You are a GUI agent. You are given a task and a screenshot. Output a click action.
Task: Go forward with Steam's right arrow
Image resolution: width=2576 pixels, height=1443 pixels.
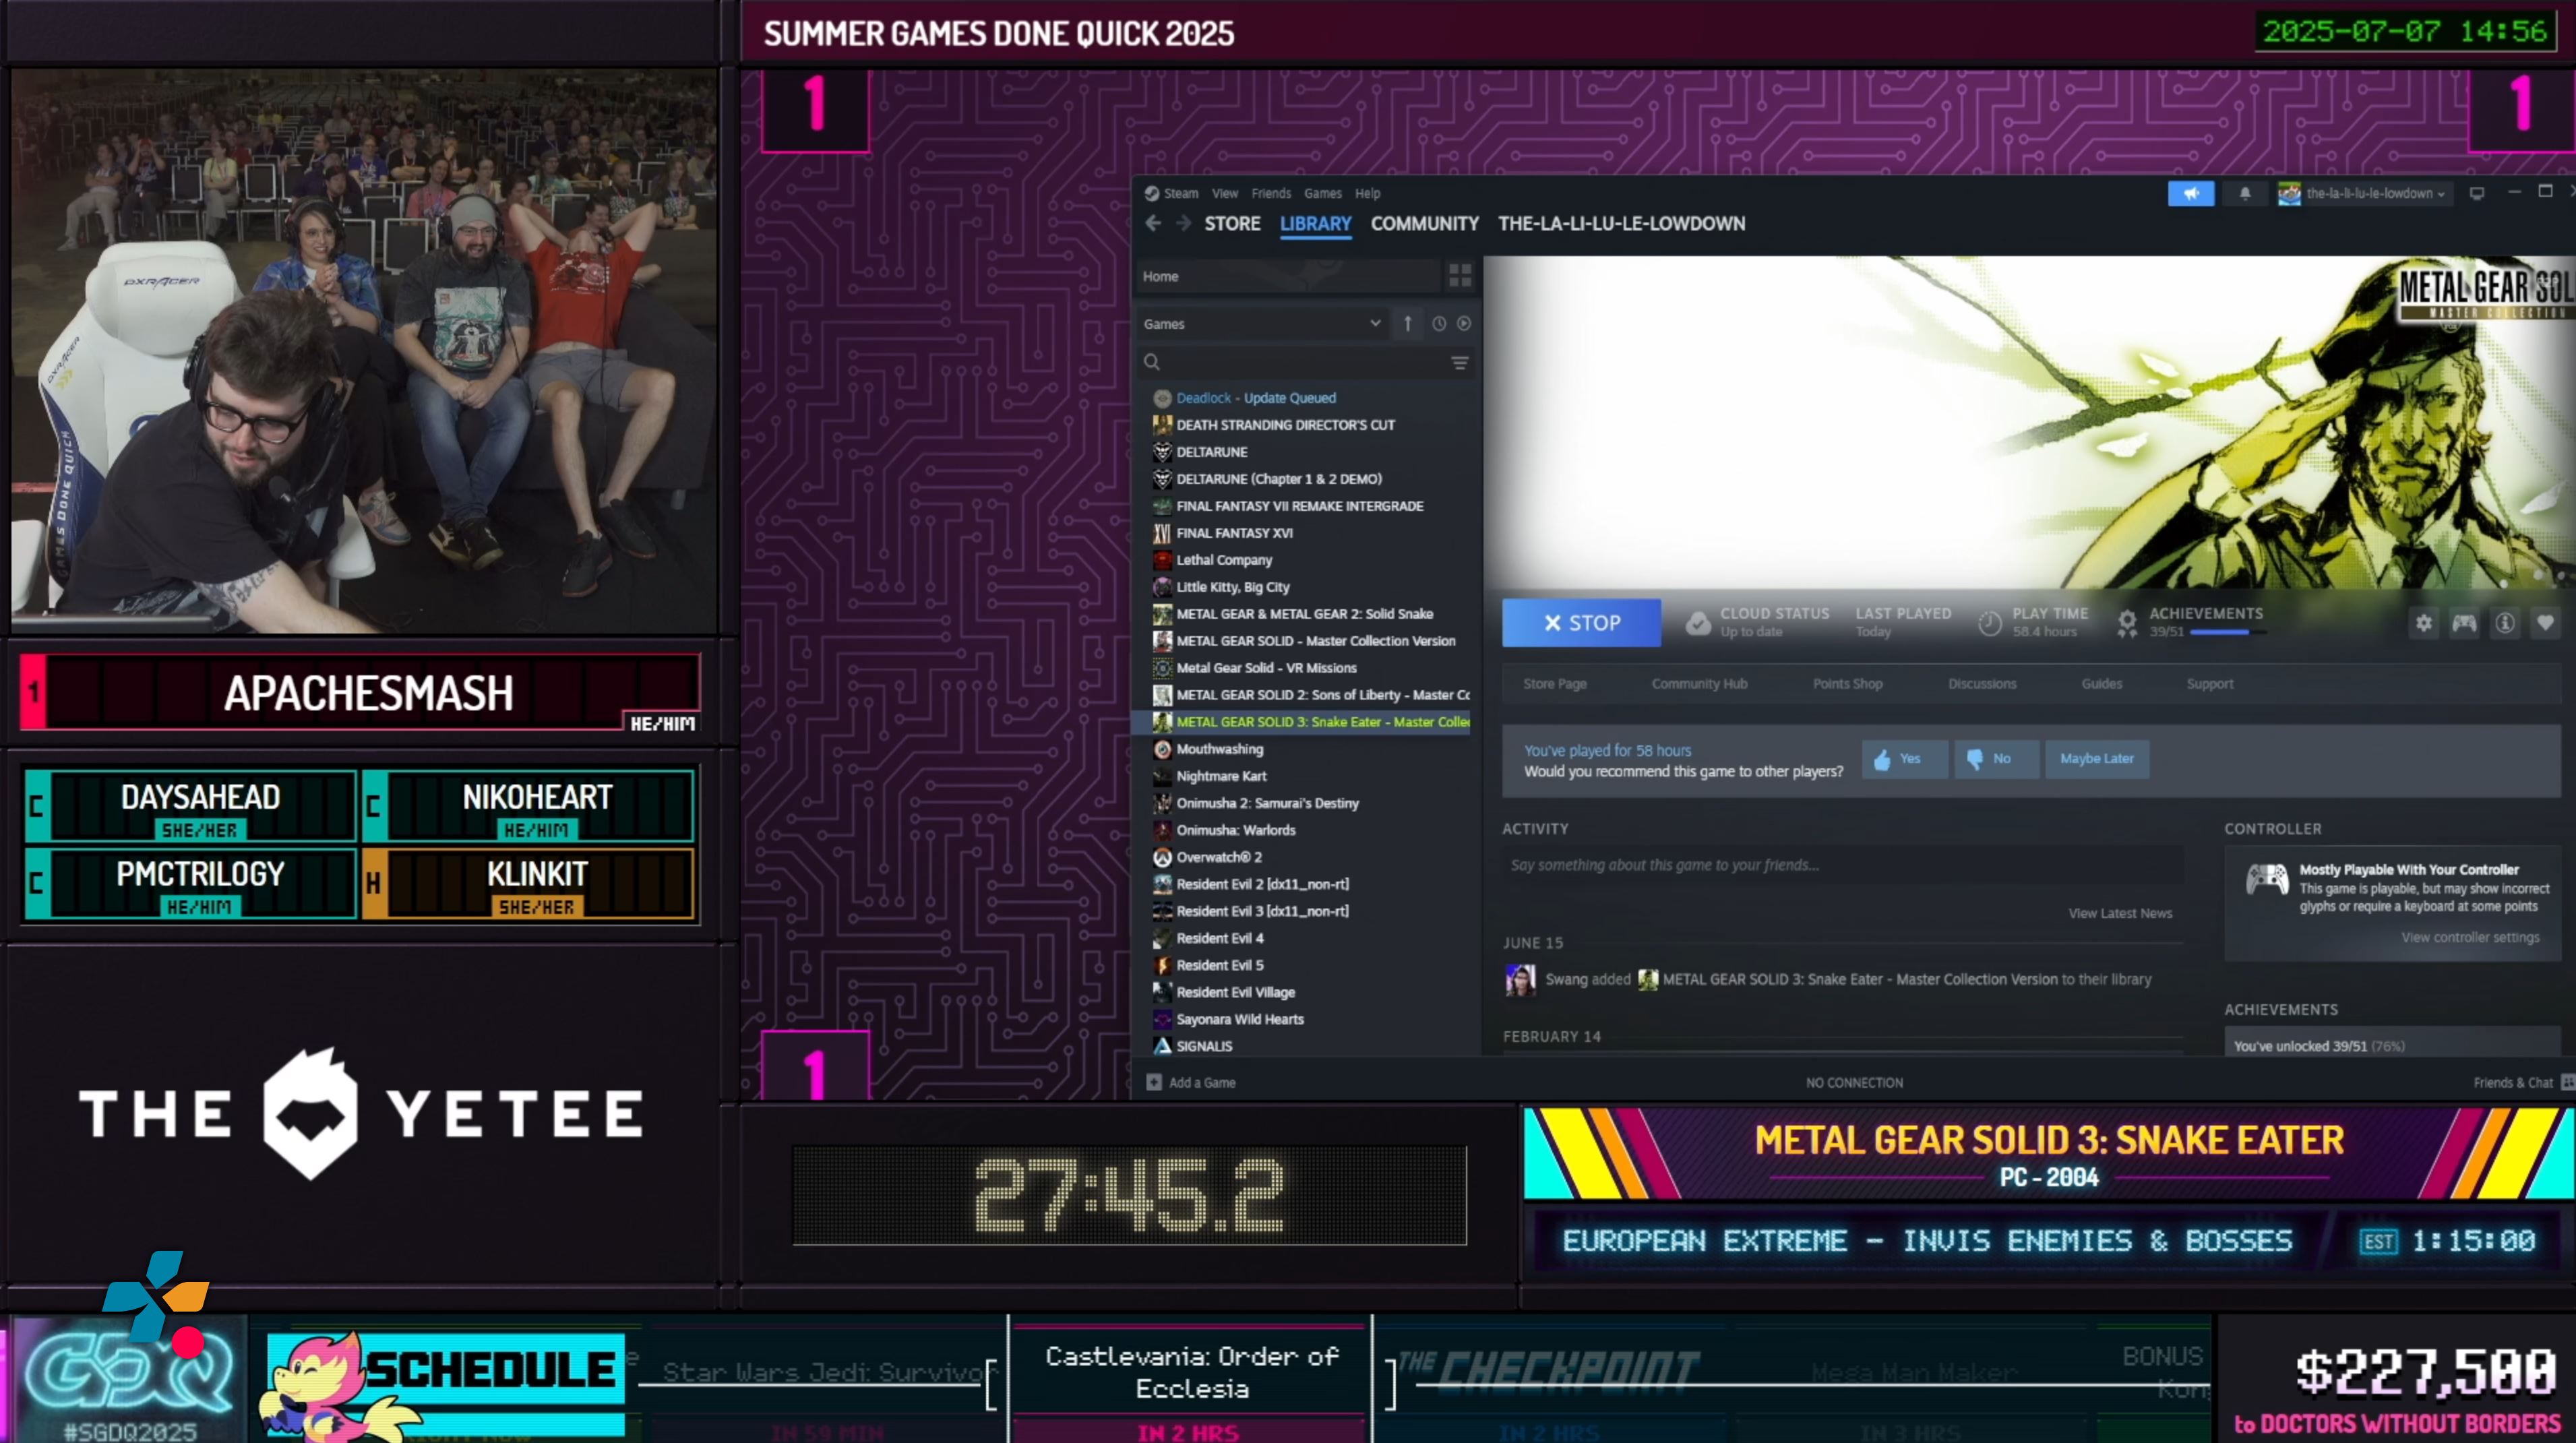pos(1184,224)
